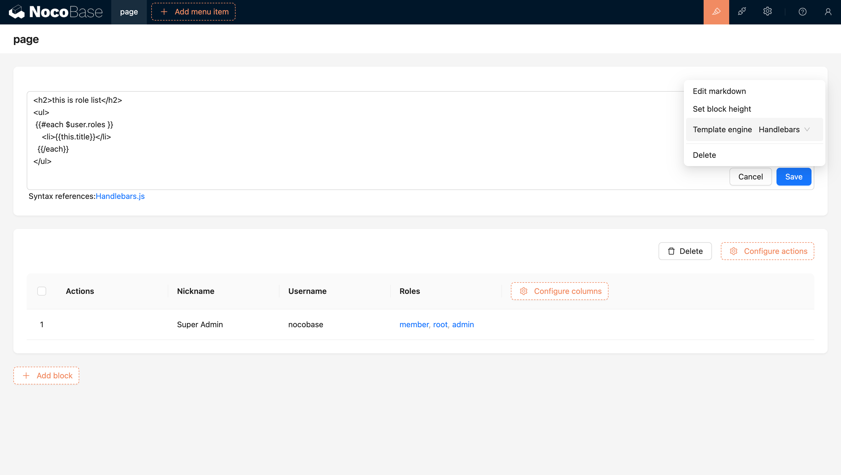
Task: Click the Cancel button
Action: coord(751,176)
